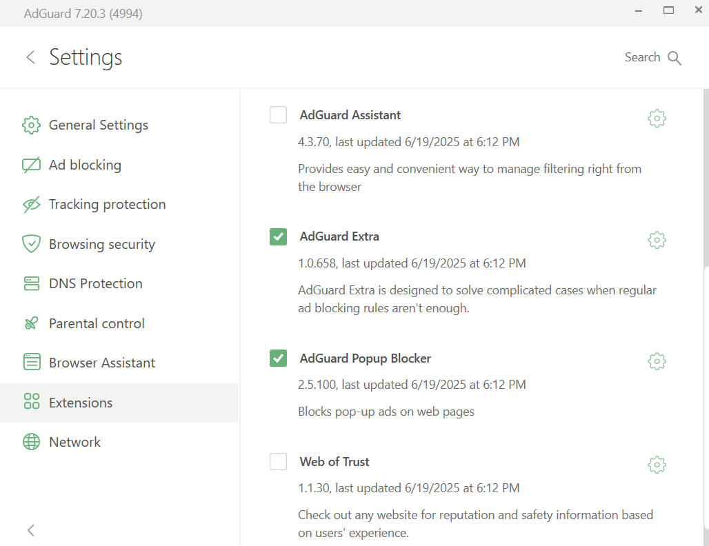Enable the AdGuard Assistant checkbox

[278, 115]
